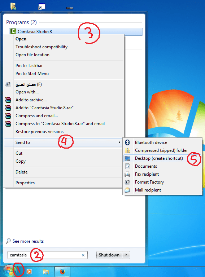The image size is (205, 277).
Task: Click the WinRAR icon beside Add to archive
Action: click(x=8, y=100)
